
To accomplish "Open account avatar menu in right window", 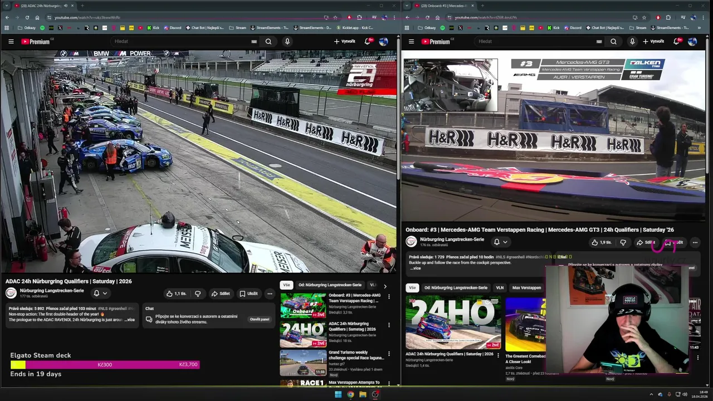I will (x=692, y=41).
